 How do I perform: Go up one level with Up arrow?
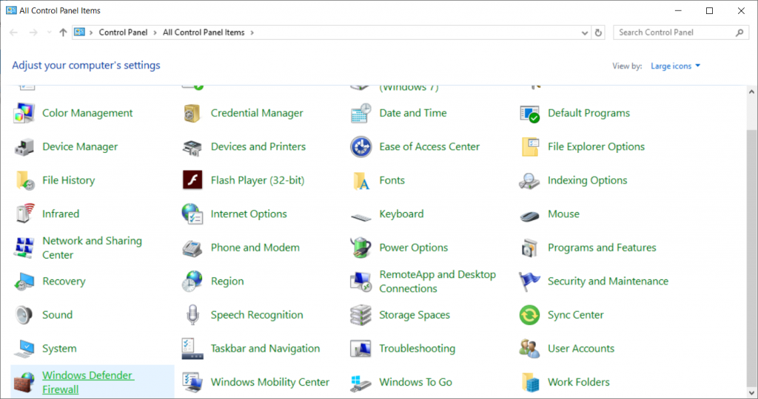pyautogui.click(x=63, y=33)
